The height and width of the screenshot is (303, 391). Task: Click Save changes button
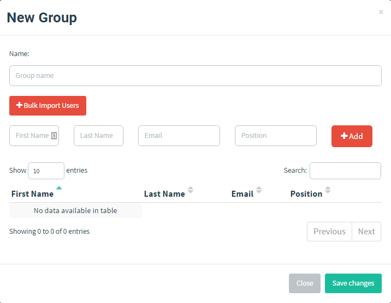tap(353, 283)
